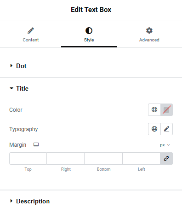This screenshot has width=182, height=219.
Task: Open global colors globe next to Color
Action: 154,109
